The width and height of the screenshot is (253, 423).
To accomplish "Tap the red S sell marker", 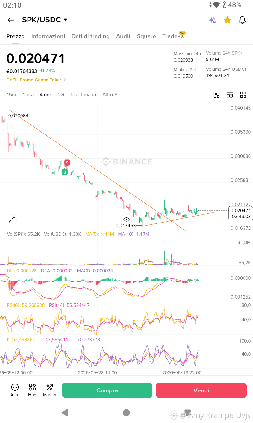I will click(x=67, y=163).
